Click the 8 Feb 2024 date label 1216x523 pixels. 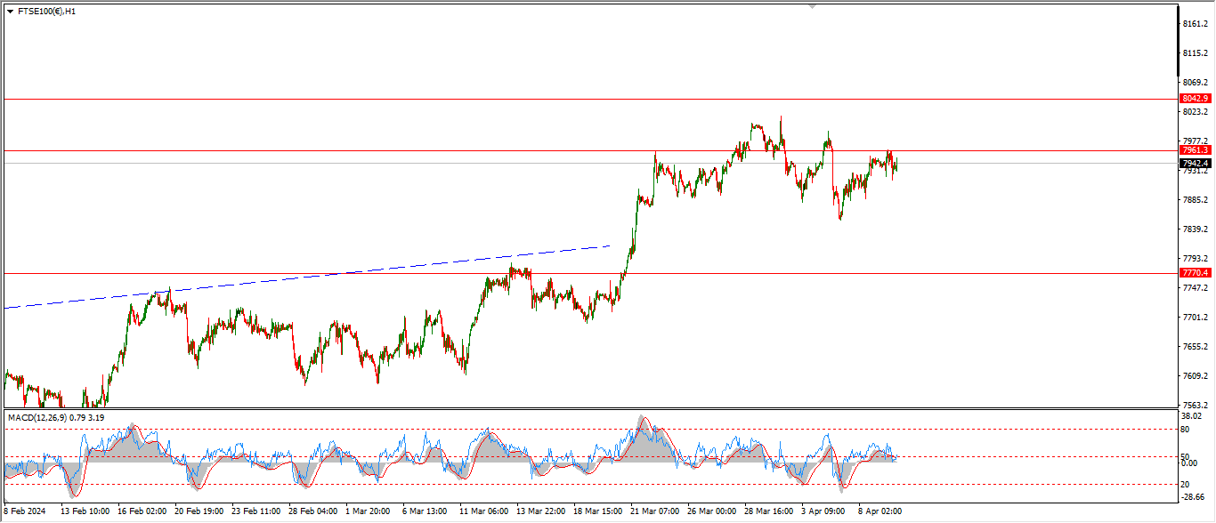pyautogui.click(x=25, y=511)
